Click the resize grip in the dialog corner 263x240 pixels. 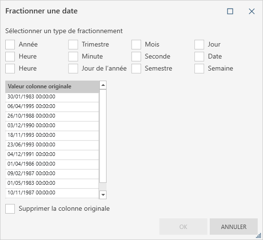[259, 236]
